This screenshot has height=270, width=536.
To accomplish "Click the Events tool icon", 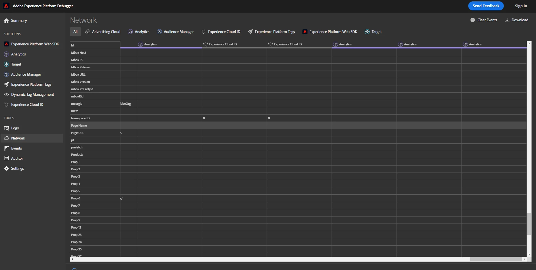I will 6,148.
